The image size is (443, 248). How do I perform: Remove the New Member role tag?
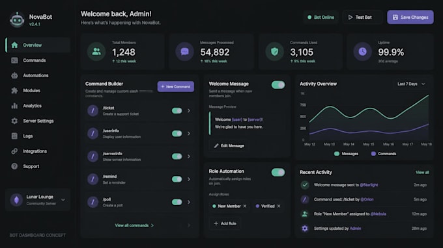245,206
